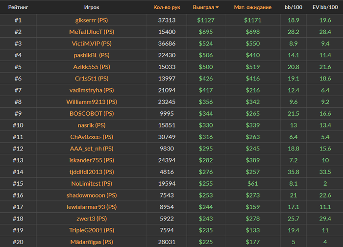Click on tjddlfdl2013 (PS) player name
Image resolution: width=343 pixels, height=247 pixels.
click(91, 172)
